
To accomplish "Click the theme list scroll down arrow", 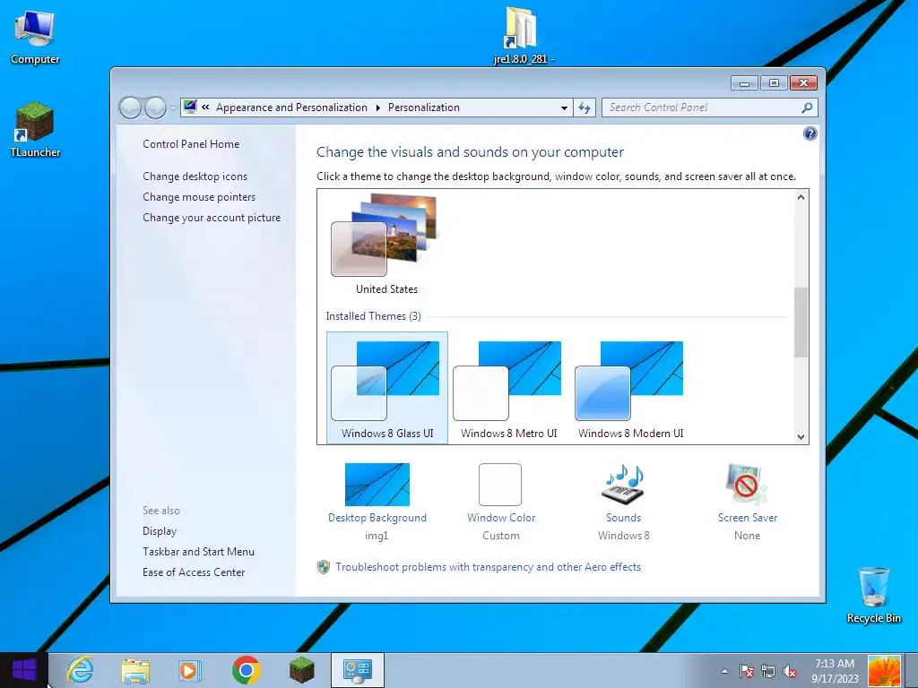I will (801, 436).
